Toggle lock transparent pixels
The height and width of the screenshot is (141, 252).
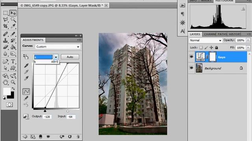(201, 47)
